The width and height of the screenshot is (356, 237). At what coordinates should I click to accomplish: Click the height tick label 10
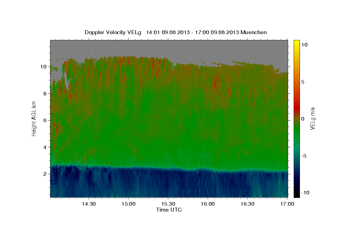coord(44,67)
